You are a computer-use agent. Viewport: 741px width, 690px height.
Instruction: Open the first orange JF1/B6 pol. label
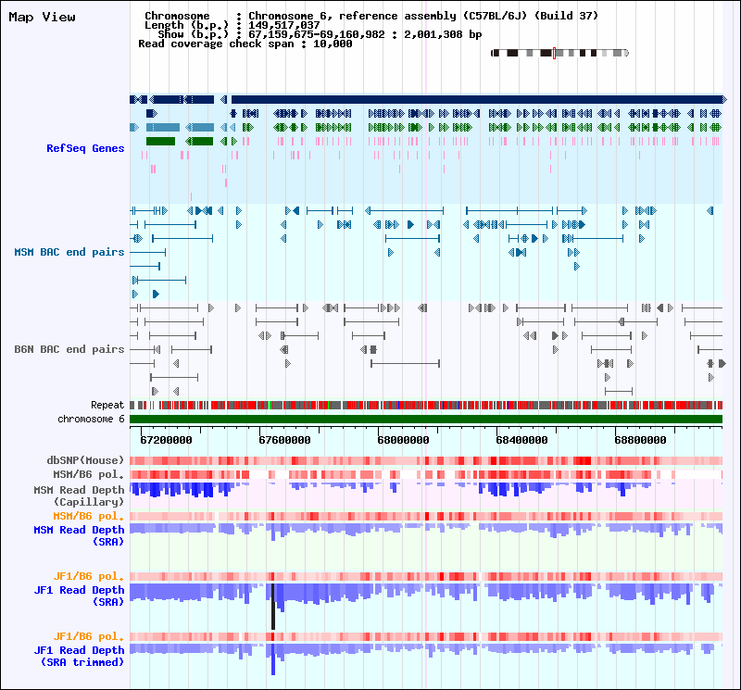[88, 576]
